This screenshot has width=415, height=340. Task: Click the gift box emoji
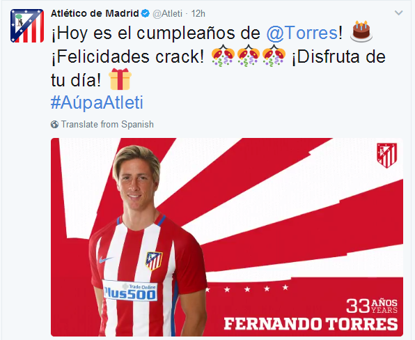(x=120, y=79)
